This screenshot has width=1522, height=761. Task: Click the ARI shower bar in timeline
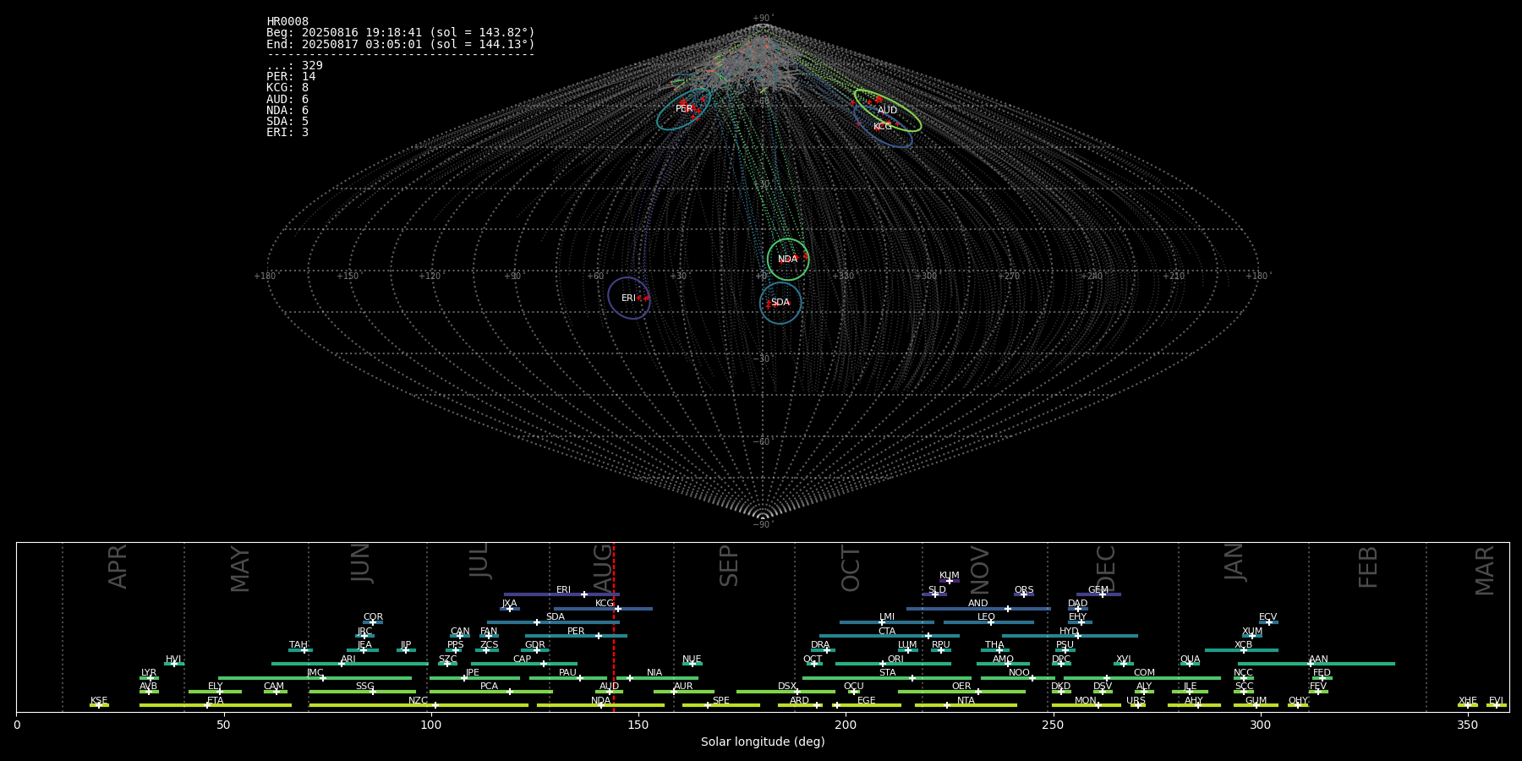coord(350,664)
